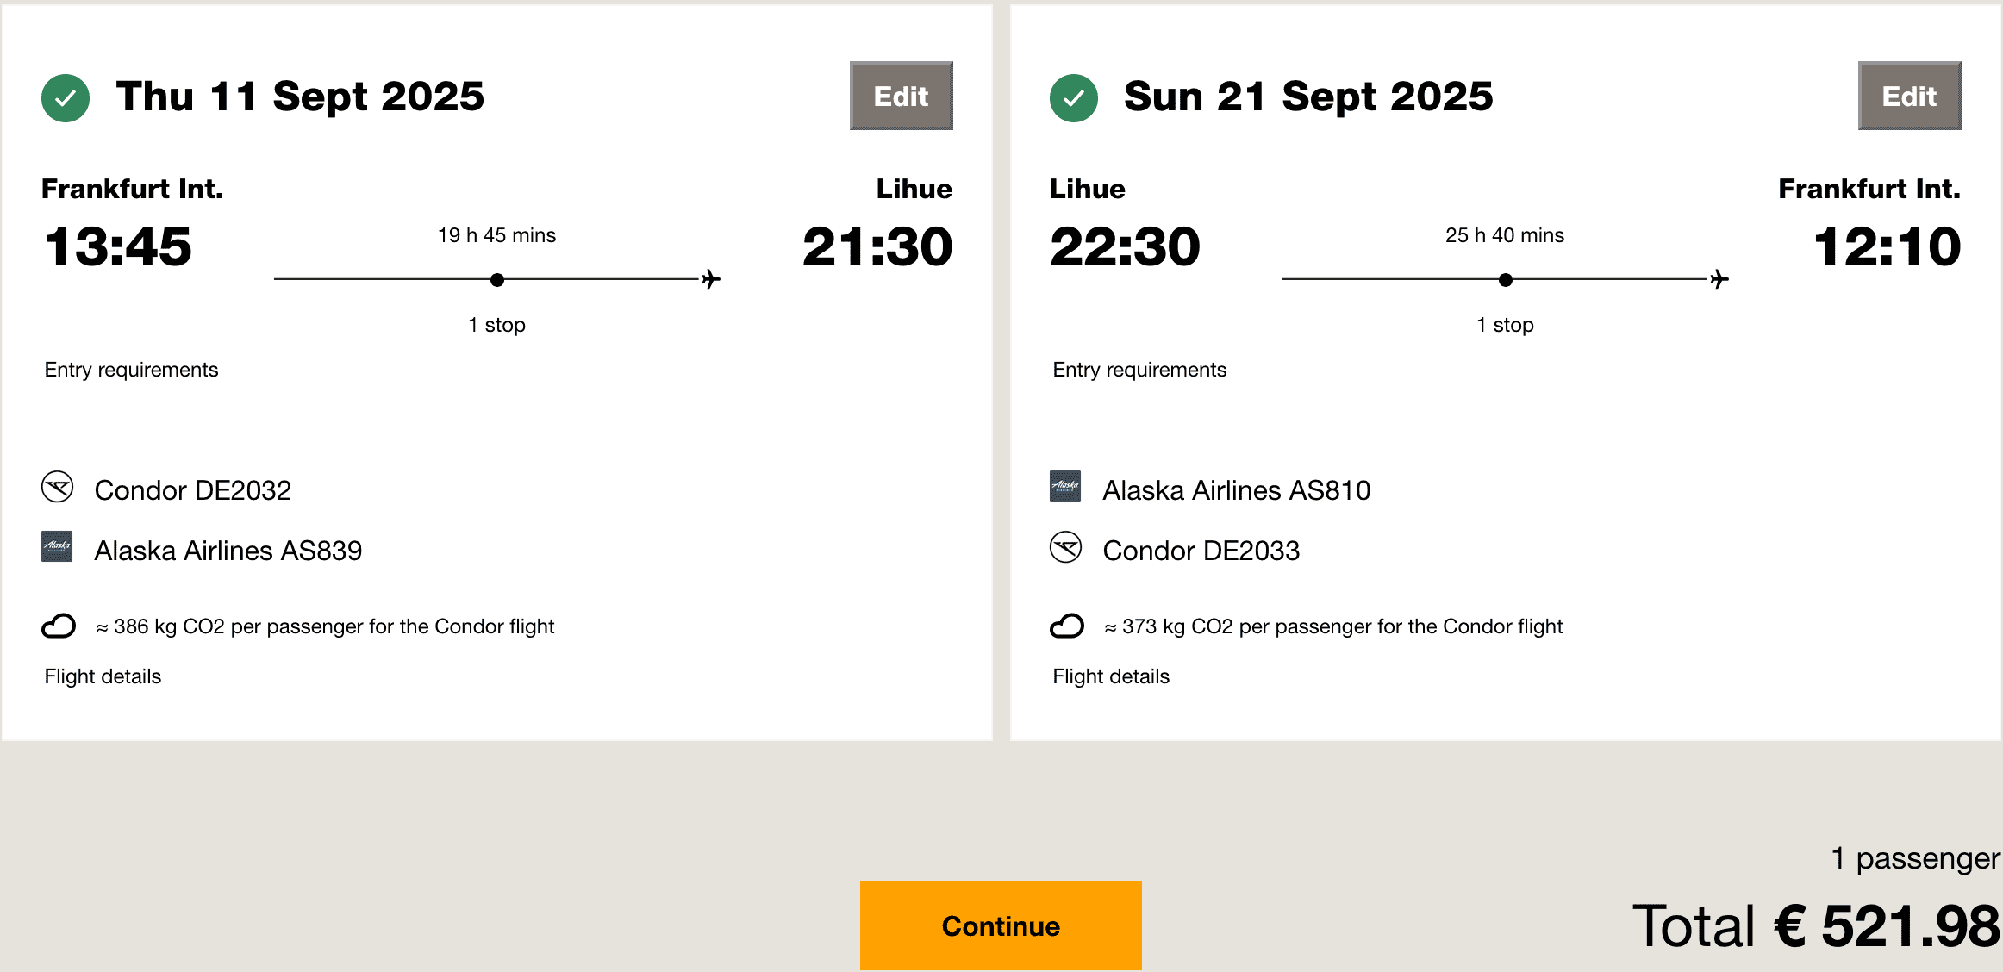Click the airplane icon on return flight line
Image resolution: width=2003 pixels, height=972 pixels.
[1719, 279]
